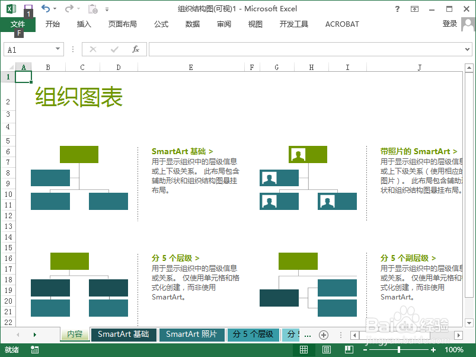Click the Redo arrow icon
Screen dimensions: 476x357
tap(69, 8)
